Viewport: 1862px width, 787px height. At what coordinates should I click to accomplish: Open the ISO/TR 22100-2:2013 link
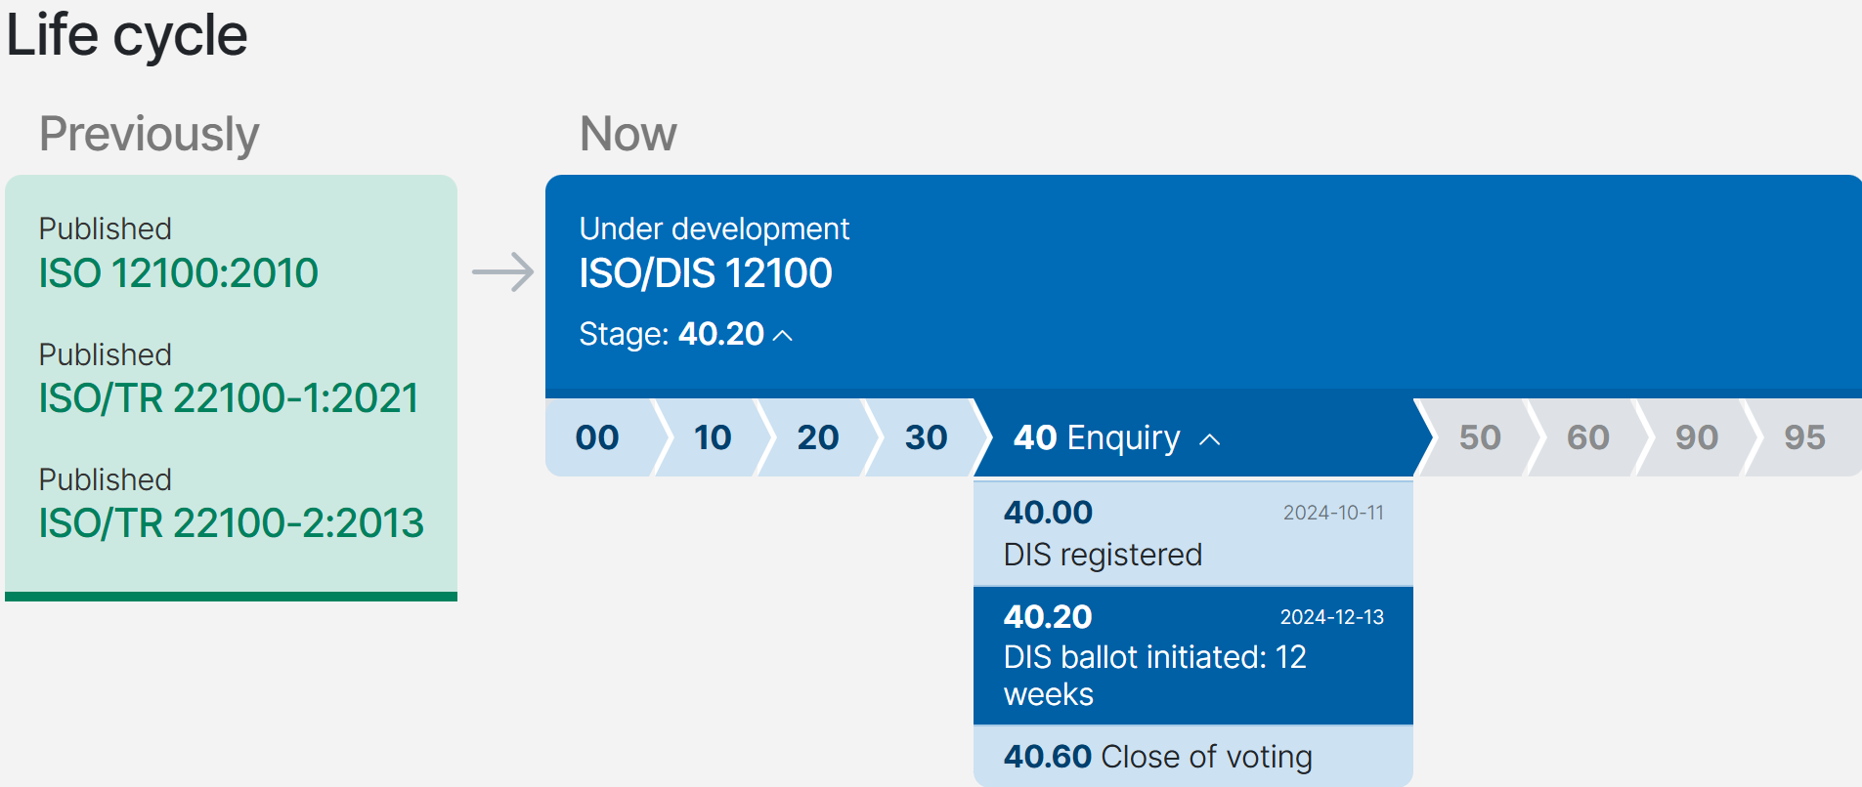pos(231,523)
